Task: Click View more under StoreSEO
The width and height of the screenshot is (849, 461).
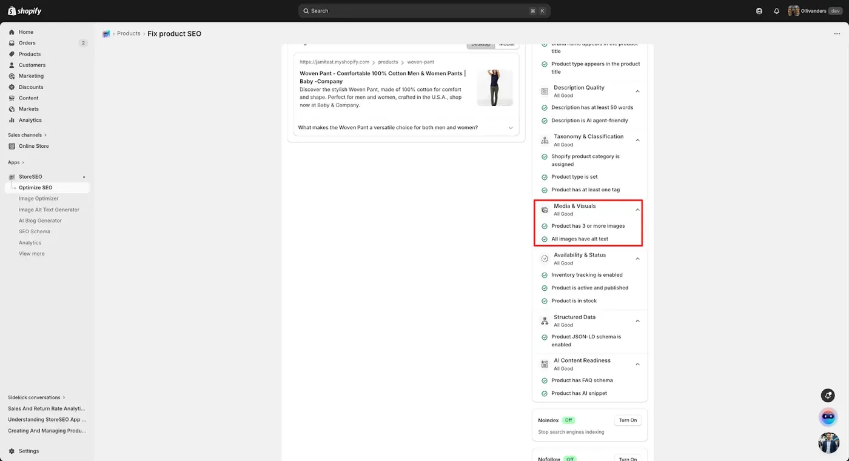Action: 32,254
